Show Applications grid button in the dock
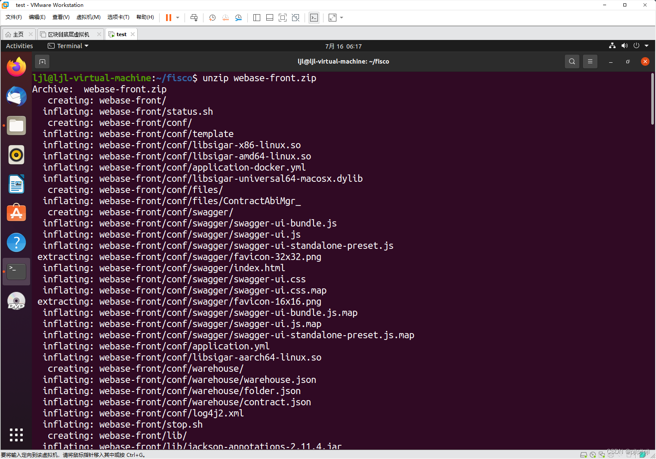The width and height of the screenshot is (656, 459). point(16,435)
